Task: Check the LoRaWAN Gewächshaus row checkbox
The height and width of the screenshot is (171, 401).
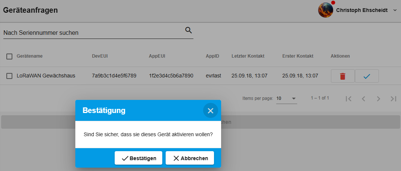Action: click(9, 76)
